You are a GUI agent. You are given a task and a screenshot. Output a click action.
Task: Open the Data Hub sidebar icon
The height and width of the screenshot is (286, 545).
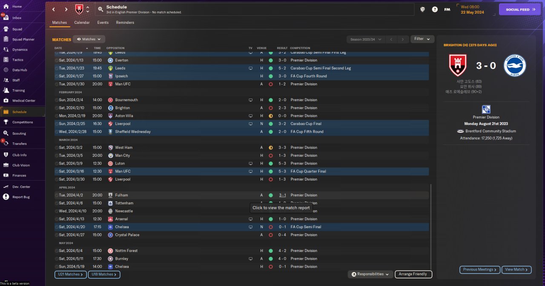(6, 70)
